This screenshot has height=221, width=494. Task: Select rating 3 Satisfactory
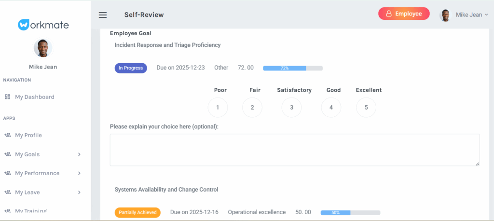point(291,108)
